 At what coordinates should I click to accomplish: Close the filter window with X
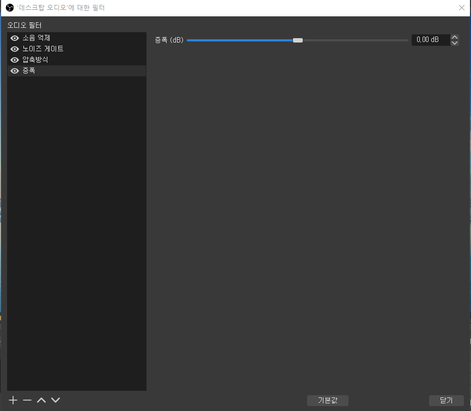(462, 8)
